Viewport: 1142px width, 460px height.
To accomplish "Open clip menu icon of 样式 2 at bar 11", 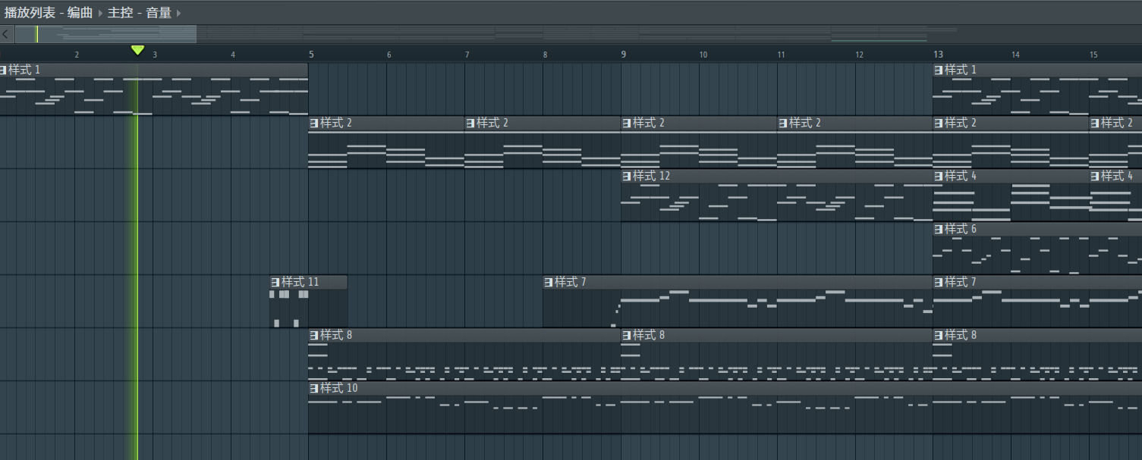I will (783, 123).
